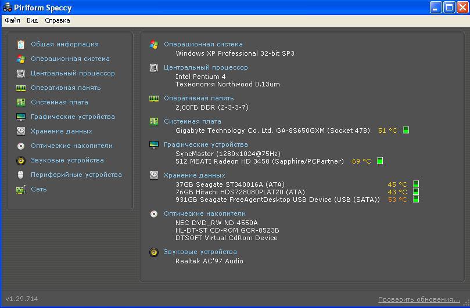Open the Вид menu
Screen dimensions: 470x308
[x=32, y=20]
